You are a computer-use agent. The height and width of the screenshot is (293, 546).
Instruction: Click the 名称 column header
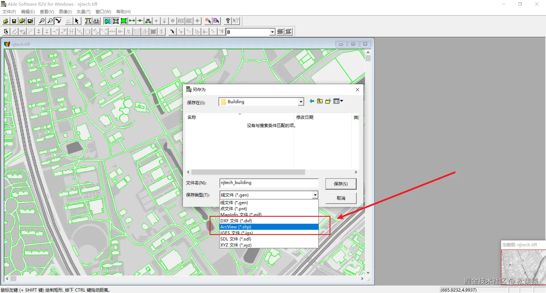[240, 117]
